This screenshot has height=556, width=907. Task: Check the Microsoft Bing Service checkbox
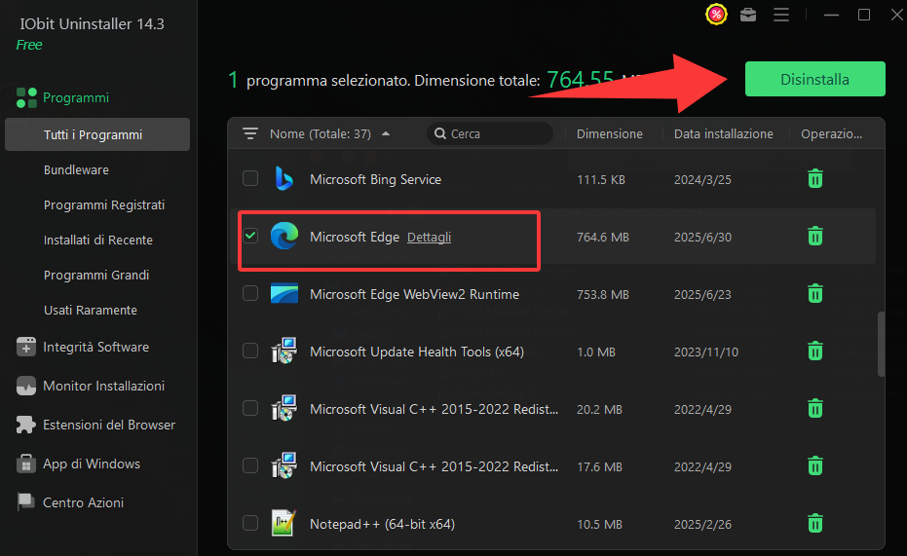pos(250,178)
